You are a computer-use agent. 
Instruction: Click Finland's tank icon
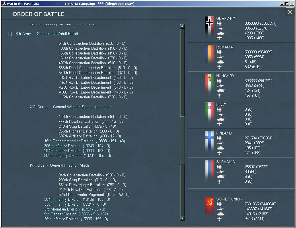click(221, 148)
